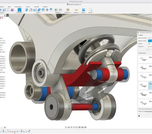Select the Joint tool in Assemble group
152x134 pixels.
point(60,10)
